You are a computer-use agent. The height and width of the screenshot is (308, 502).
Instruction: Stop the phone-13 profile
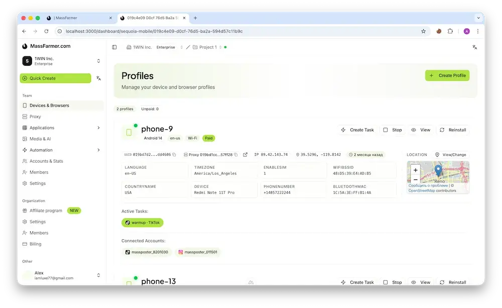[393, 282]
